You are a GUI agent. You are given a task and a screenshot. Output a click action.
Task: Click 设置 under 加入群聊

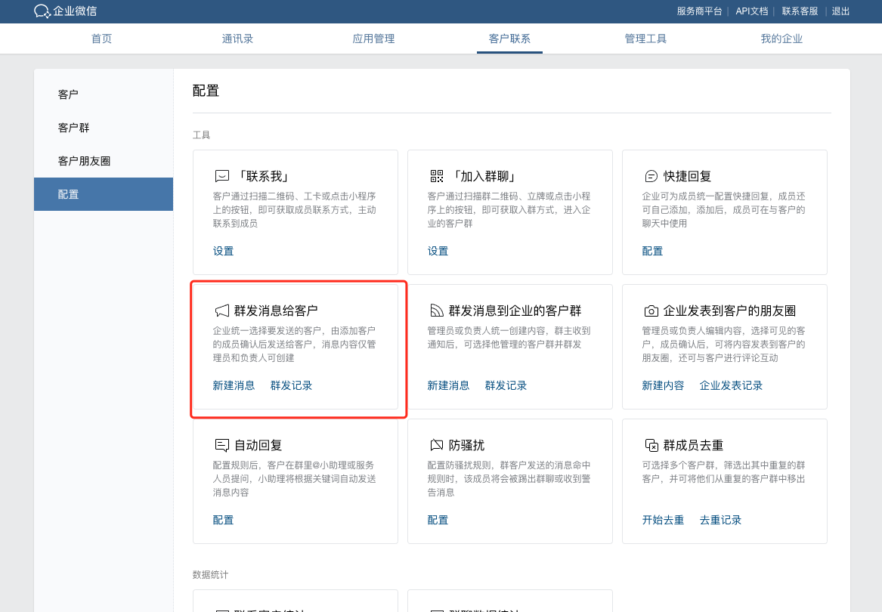tap(438, 251)
